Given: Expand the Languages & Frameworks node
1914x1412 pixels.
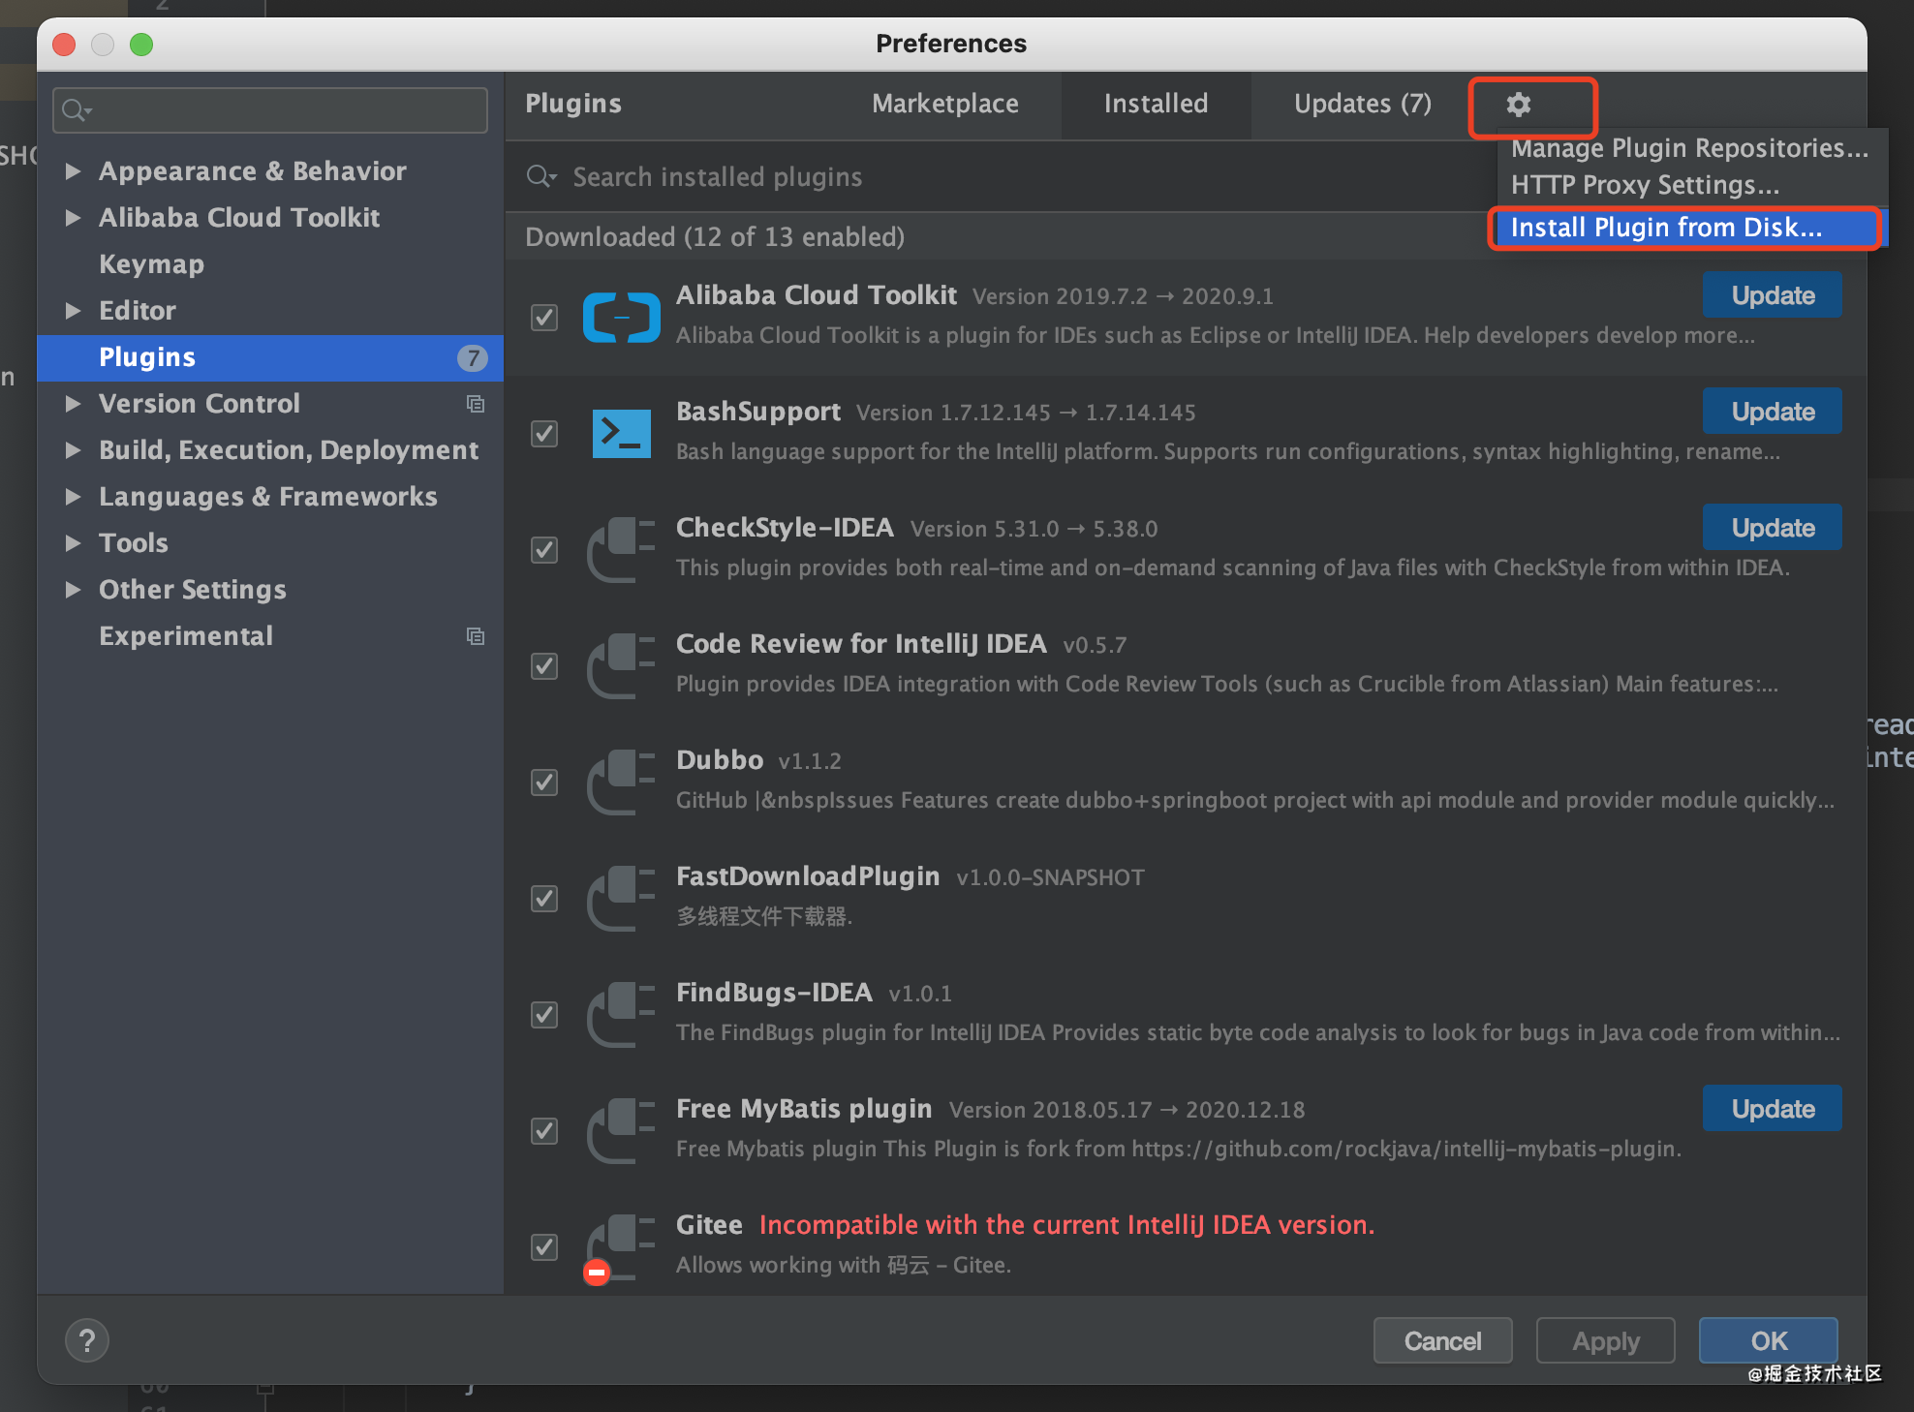Looking at the screenshot, I should [x=73, y=497].
